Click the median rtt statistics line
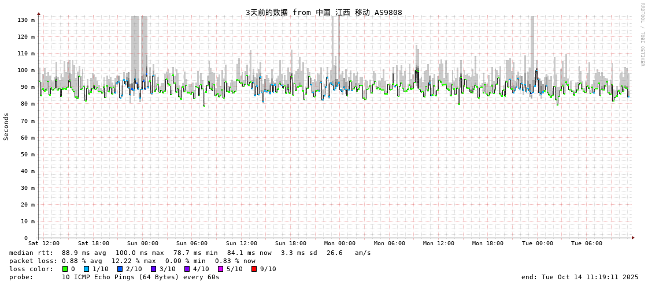Screen dimensions: 648x285 (190, 253)
